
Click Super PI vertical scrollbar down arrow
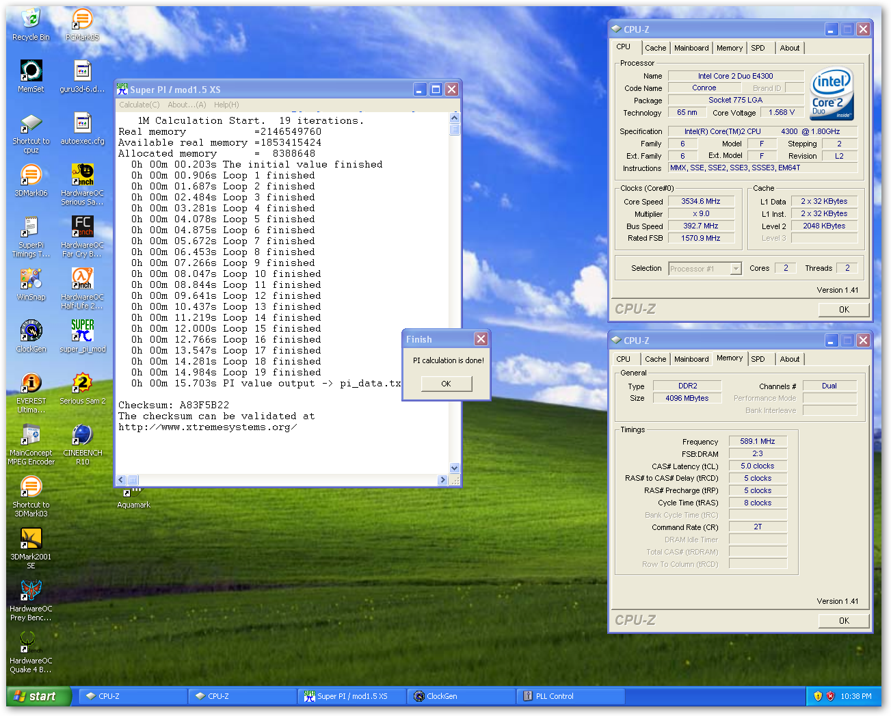pyautogui.click(x=455, y=468)
